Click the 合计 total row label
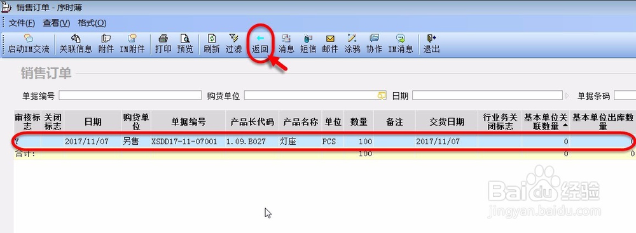Viewport: 636px width, 233px height. click(x=25, y=154)
